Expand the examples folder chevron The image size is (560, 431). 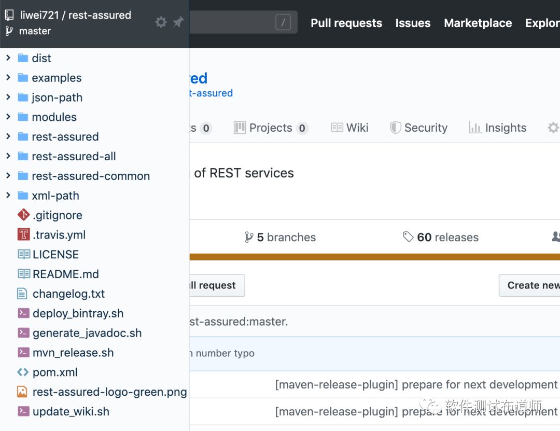click(8, 77)
